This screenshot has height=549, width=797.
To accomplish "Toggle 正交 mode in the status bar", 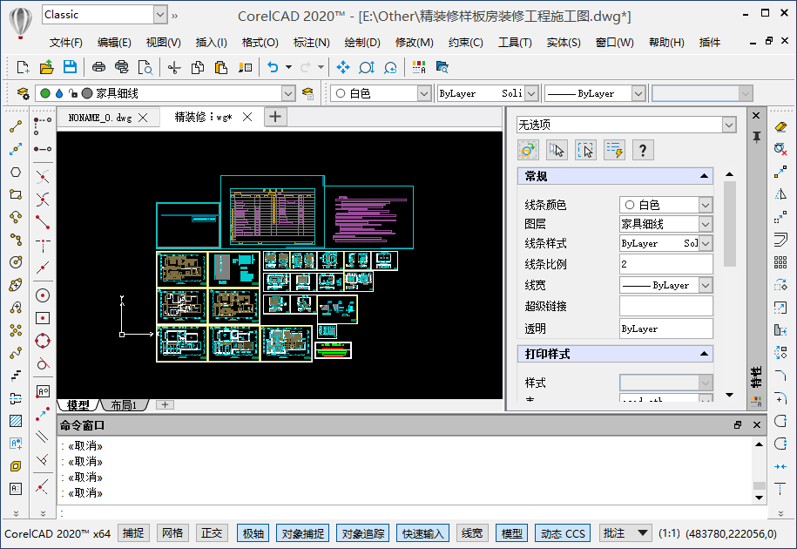I will pos(212,533).
